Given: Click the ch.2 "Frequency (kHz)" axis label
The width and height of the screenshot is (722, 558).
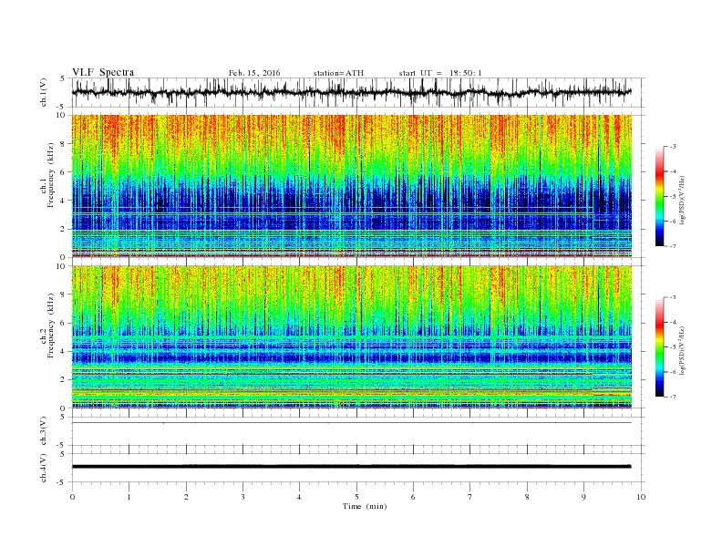Looking at the screenshot, I should tap(51, 325).
